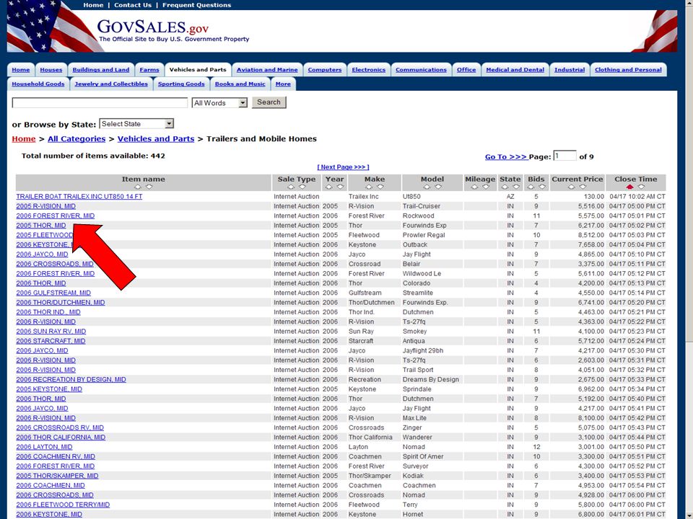Open the All Words search mode dropdown

pyautogui.click(x=219, y=103)
